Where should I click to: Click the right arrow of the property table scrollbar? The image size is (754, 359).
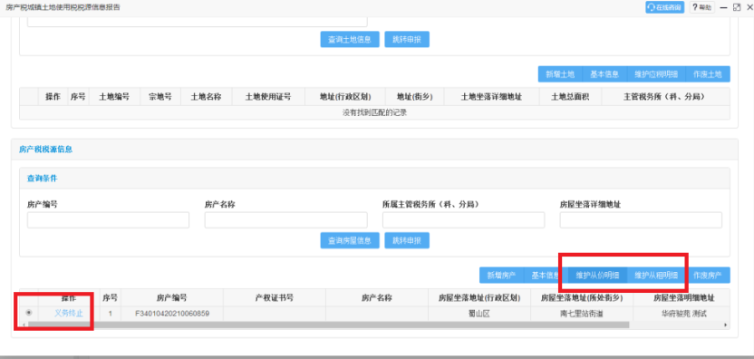click(726, 325)
